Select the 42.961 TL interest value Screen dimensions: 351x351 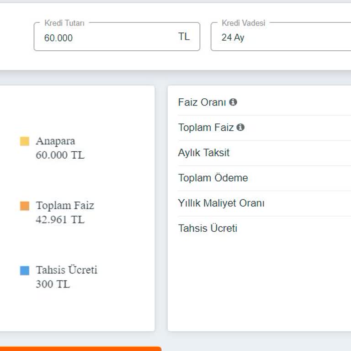60,219
